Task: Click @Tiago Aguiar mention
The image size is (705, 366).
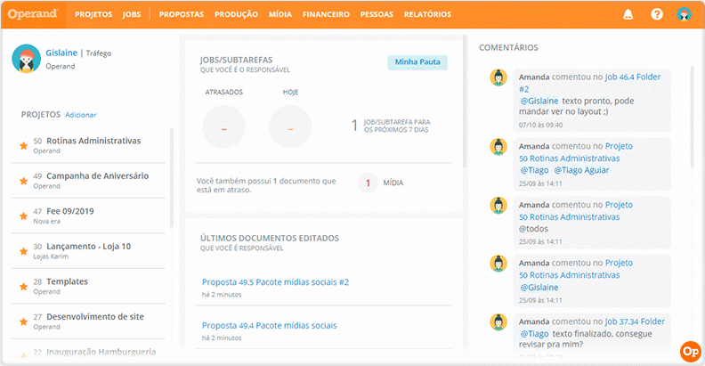Action: [581, 170]
